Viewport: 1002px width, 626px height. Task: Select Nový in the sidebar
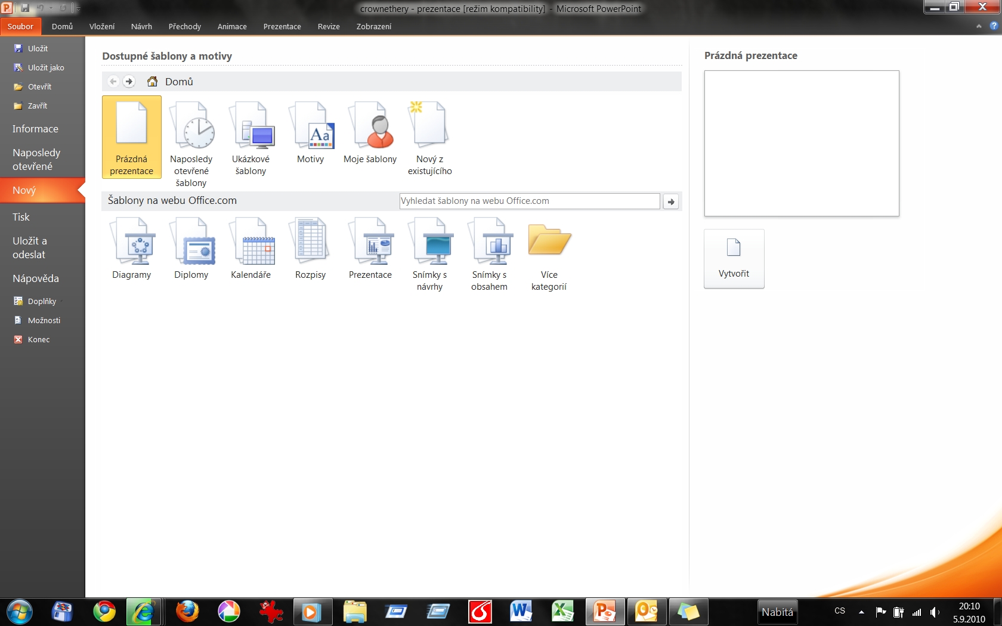click(42, 190)
